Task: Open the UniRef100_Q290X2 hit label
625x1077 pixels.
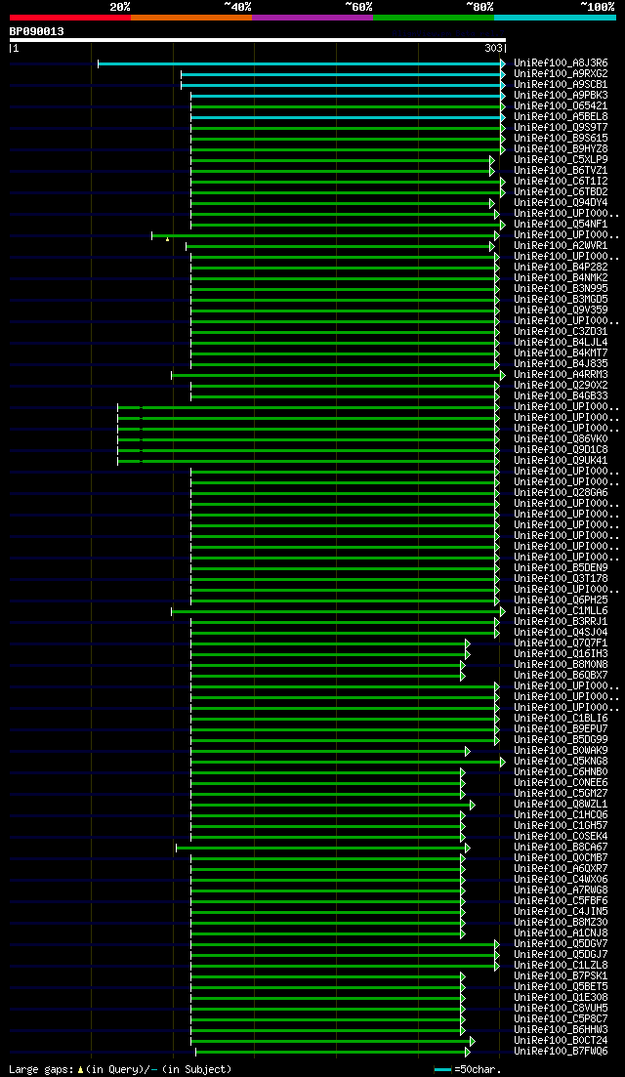Action: 561,386
